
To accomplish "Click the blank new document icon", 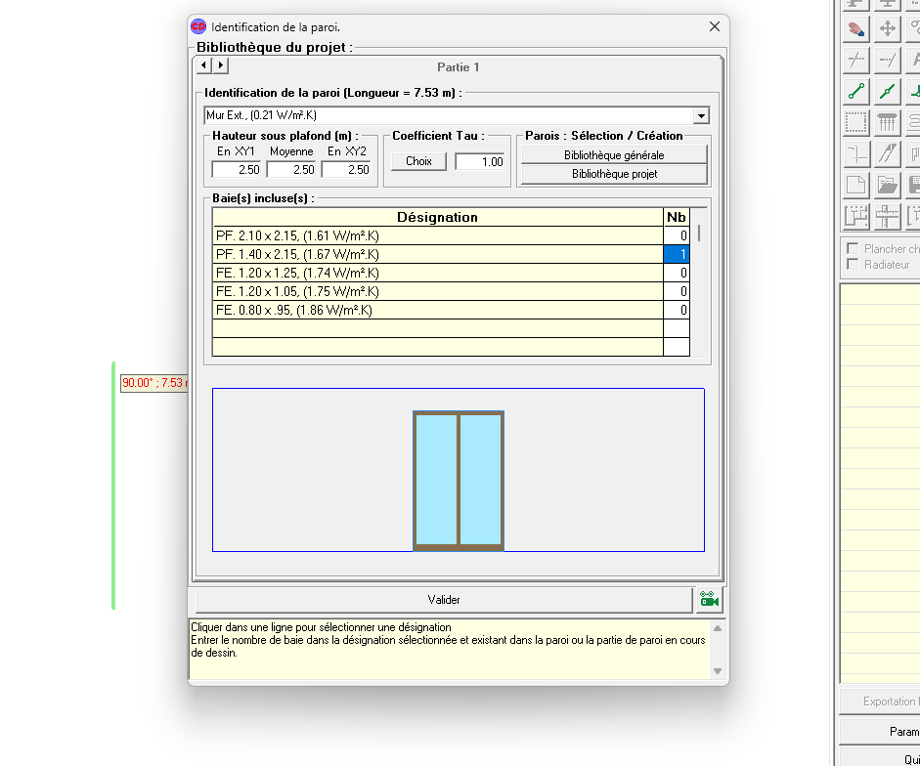I will (856, 185).
